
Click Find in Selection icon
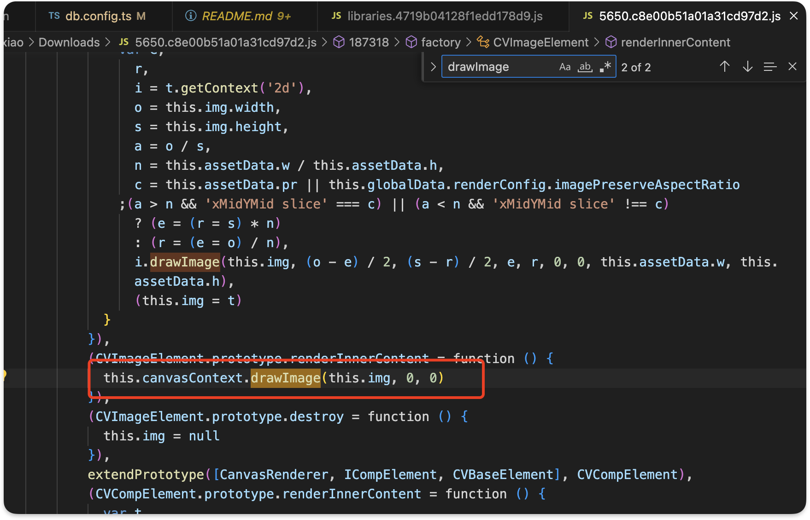click(770, 67)
